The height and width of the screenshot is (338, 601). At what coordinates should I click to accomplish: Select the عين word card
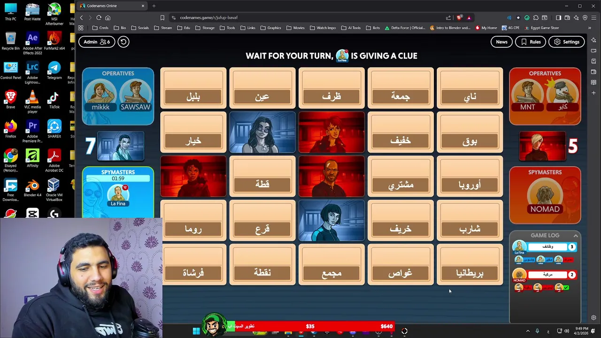point(262,88)
